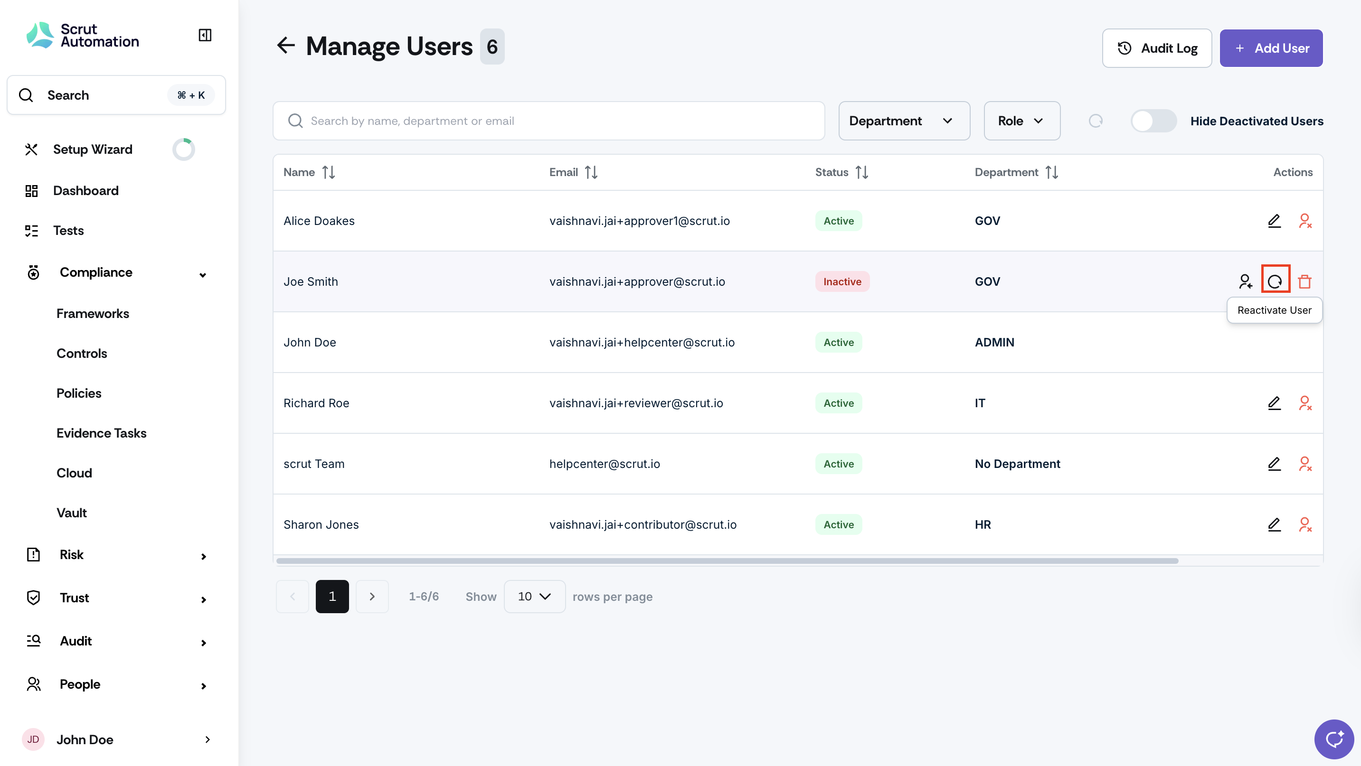Edit Richard Roe with the pencil icon
Image resolution: width=1361 pixels, height=766 pixels.
tap(1274, 403)
